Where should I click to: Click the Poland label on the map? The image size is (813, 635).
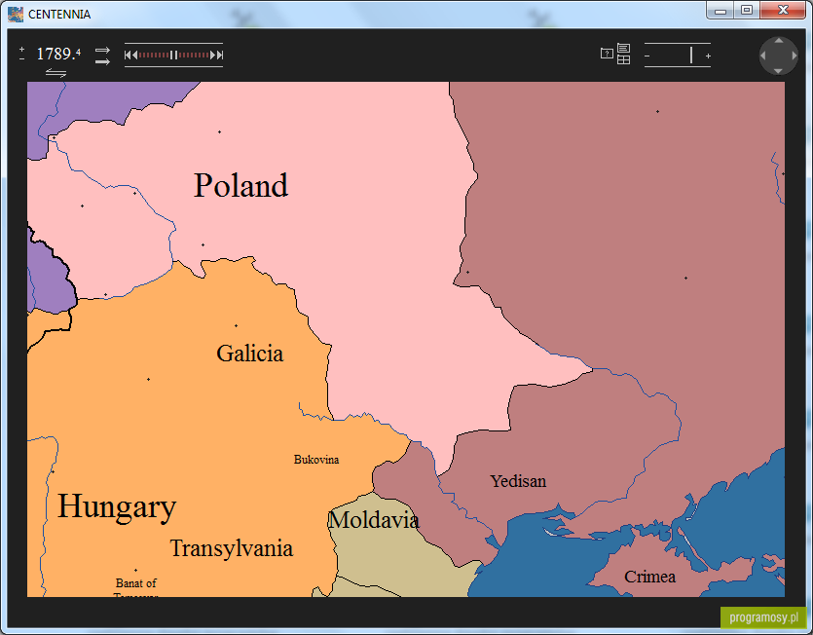click(x=241, y=185)
